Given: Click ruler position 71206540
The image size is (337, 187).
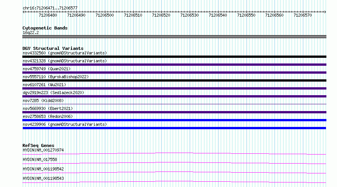Looking at the screenshot, I should click(x=218, y=15).
